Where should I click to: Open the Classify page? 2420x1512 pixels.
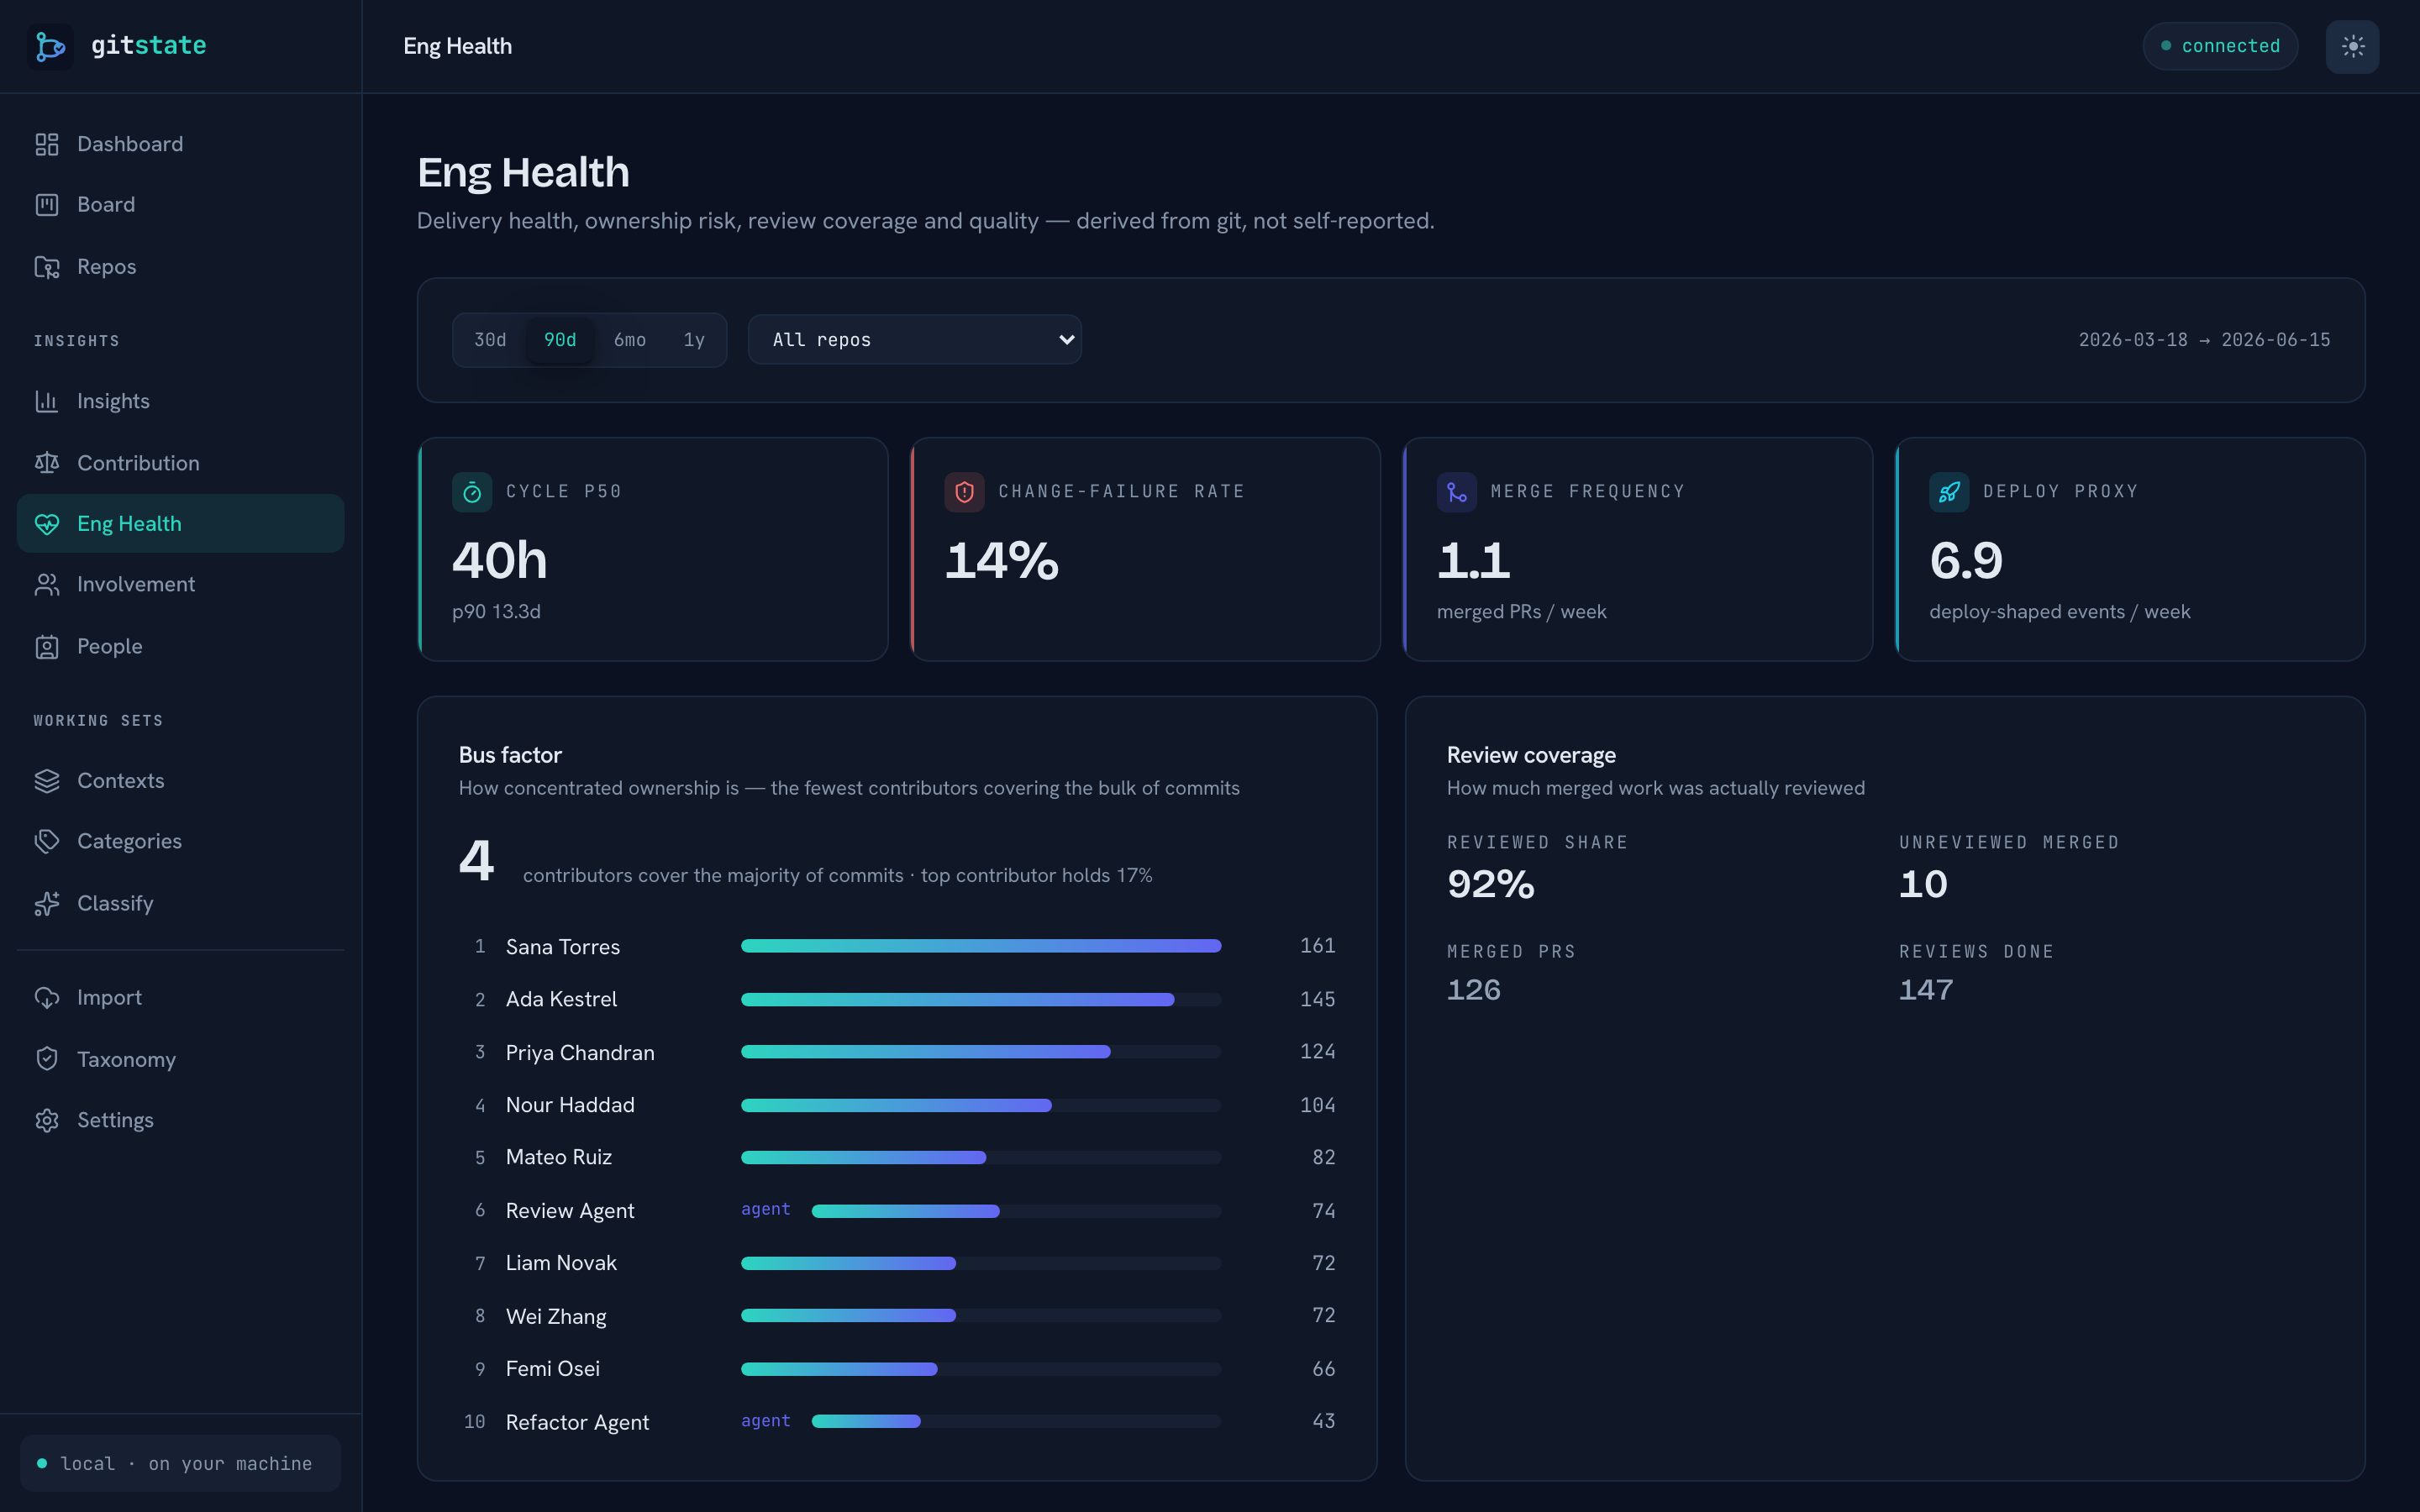click(x=181, y=904)
